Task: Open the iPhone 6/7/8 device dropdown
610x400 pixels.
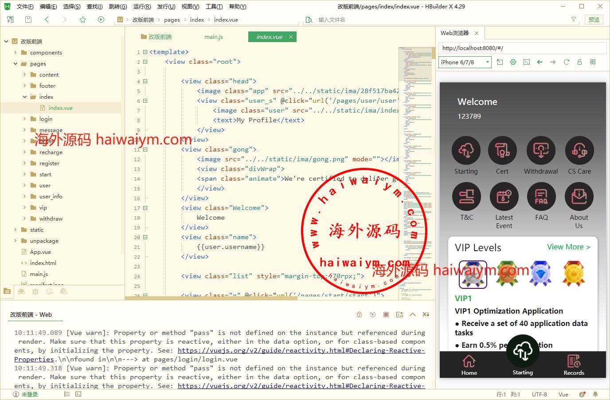Action: pos(465,62)
